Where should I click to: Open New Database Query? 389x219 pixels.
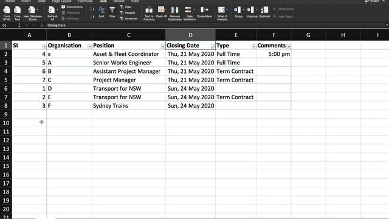click(32, 13)
